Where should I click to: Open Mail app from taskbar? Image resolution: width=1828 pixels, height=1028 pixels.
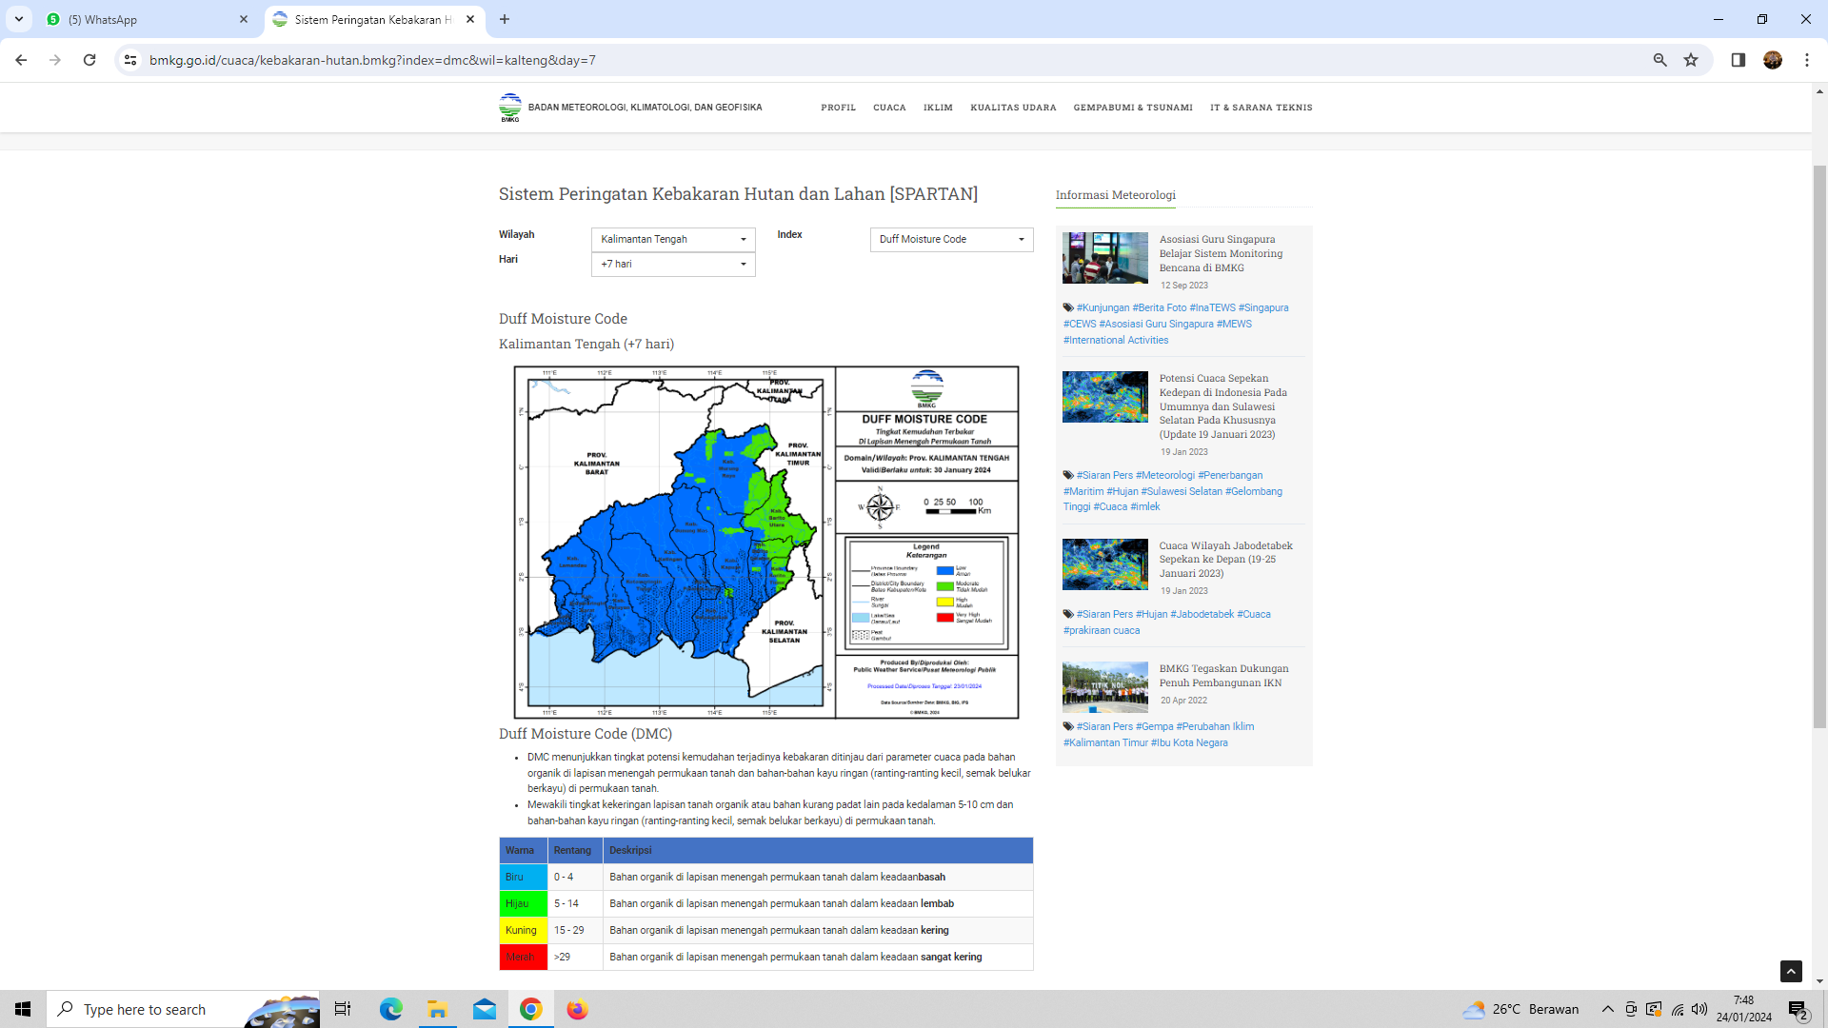(x=484, y=1009)
